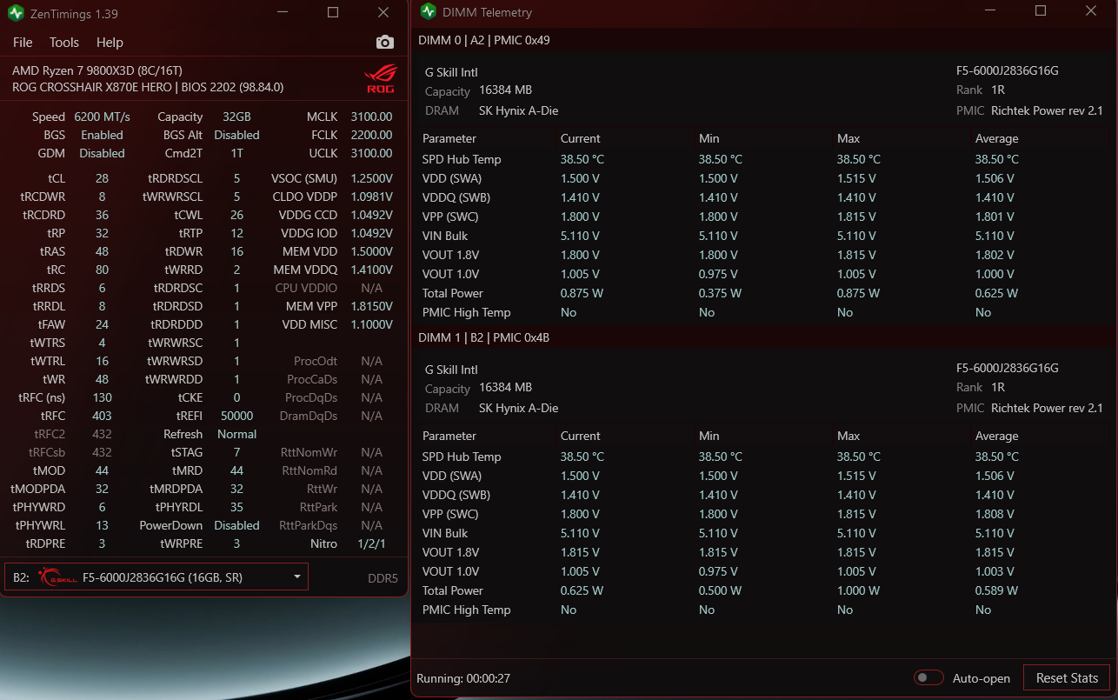Image resolution: width=1118 pixels, height=700 pixels.
Task: Click the ZenTimings app icon in its title bar
Action: pyautogui.click(x=17, y=13)
